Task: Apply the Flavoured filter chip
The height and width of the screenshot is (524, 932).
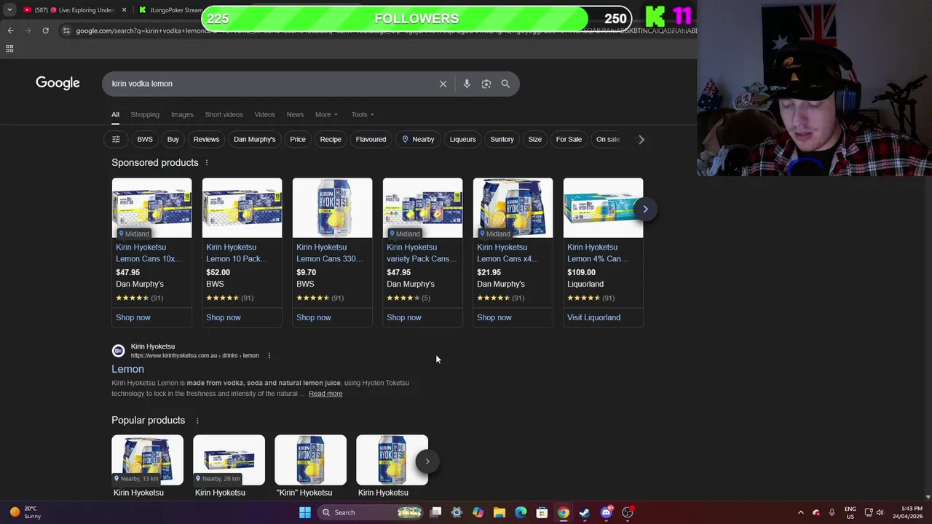Action: [371, 139]
